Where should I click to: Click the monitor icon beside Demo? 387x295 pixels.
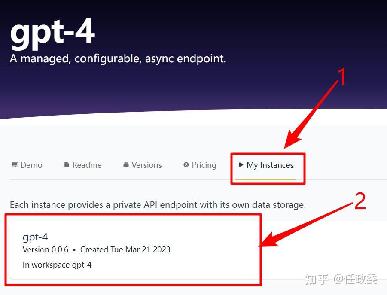click(15, 165)
